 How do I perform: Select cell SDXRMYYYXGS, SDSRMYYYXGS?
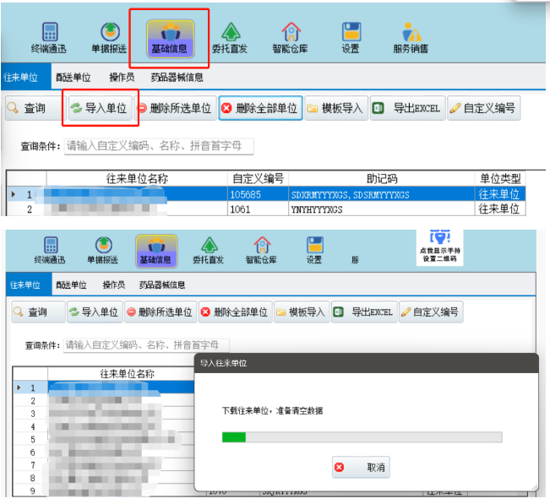382,194
